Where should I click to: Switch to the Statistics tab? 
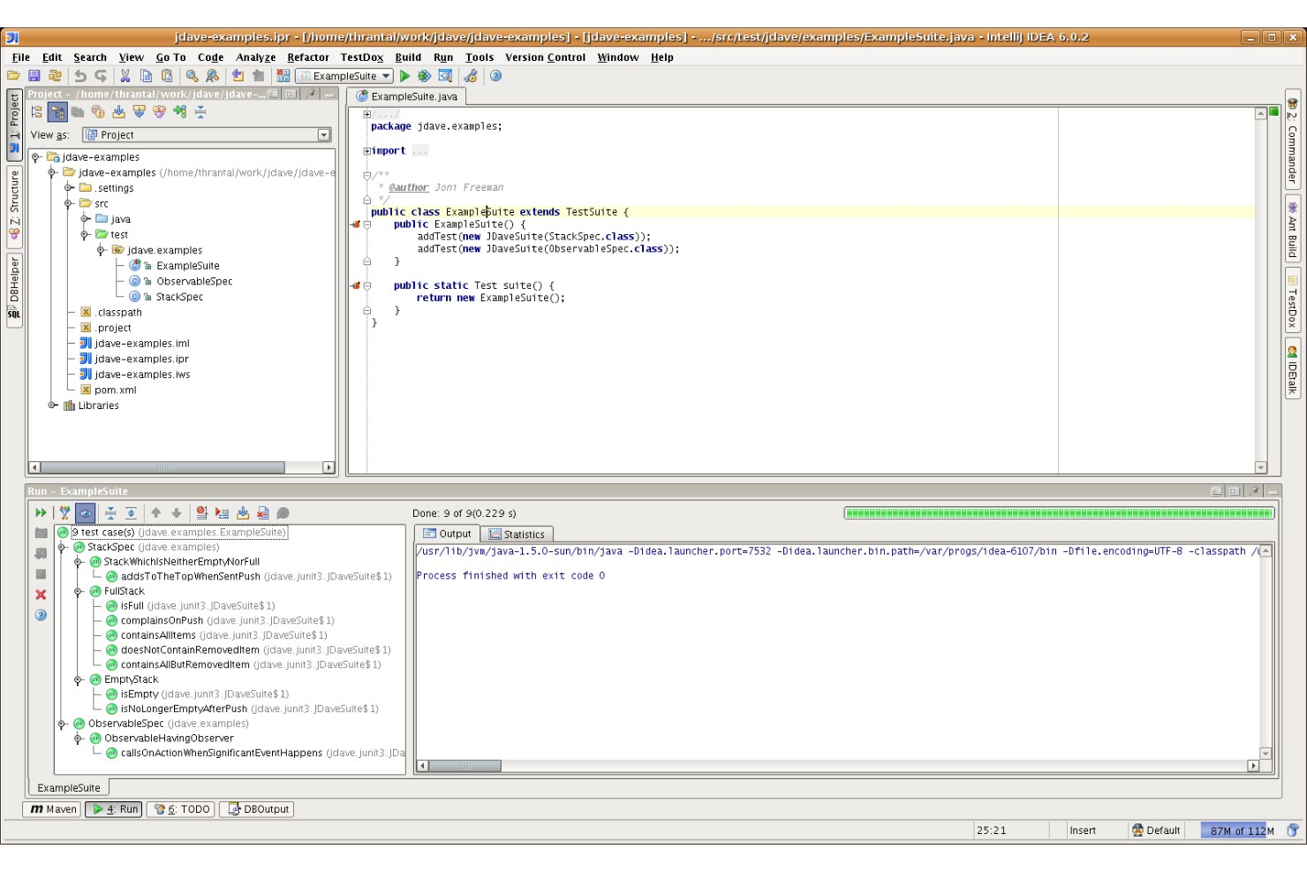[x=518, y=534]
